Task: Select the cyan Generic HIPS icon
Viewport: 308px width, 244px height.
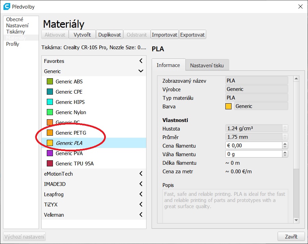Action: pyautogui.click(x=50, y=102)
